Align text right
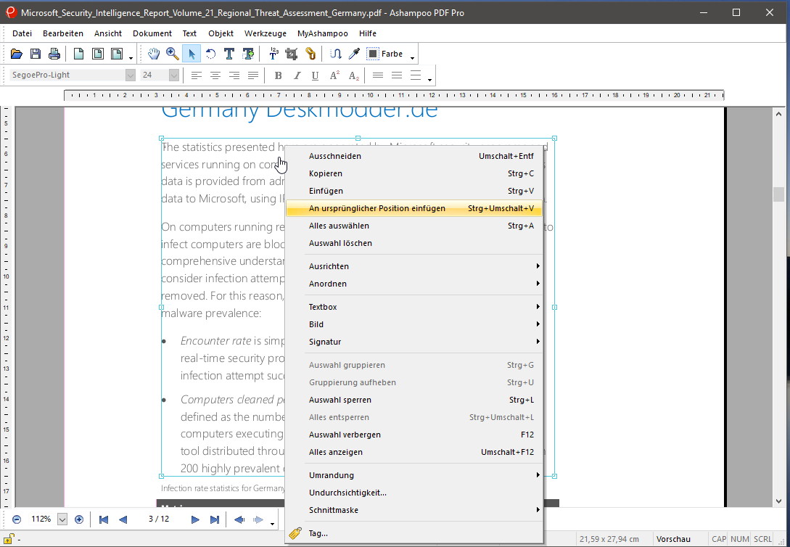This screenshot has height=547, width=790. pos(234,75)
